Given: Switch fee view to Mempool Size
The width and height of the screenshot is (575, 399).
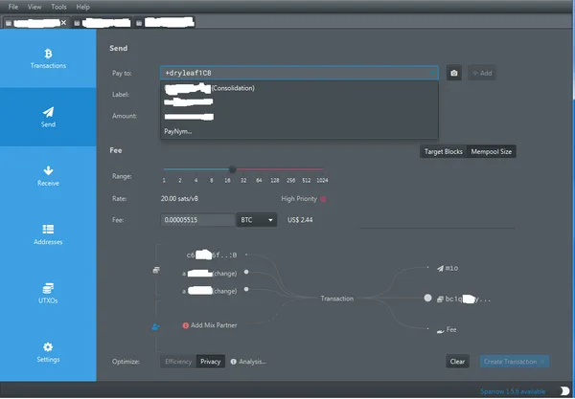Looking at the screenshot, I should 491,151.
